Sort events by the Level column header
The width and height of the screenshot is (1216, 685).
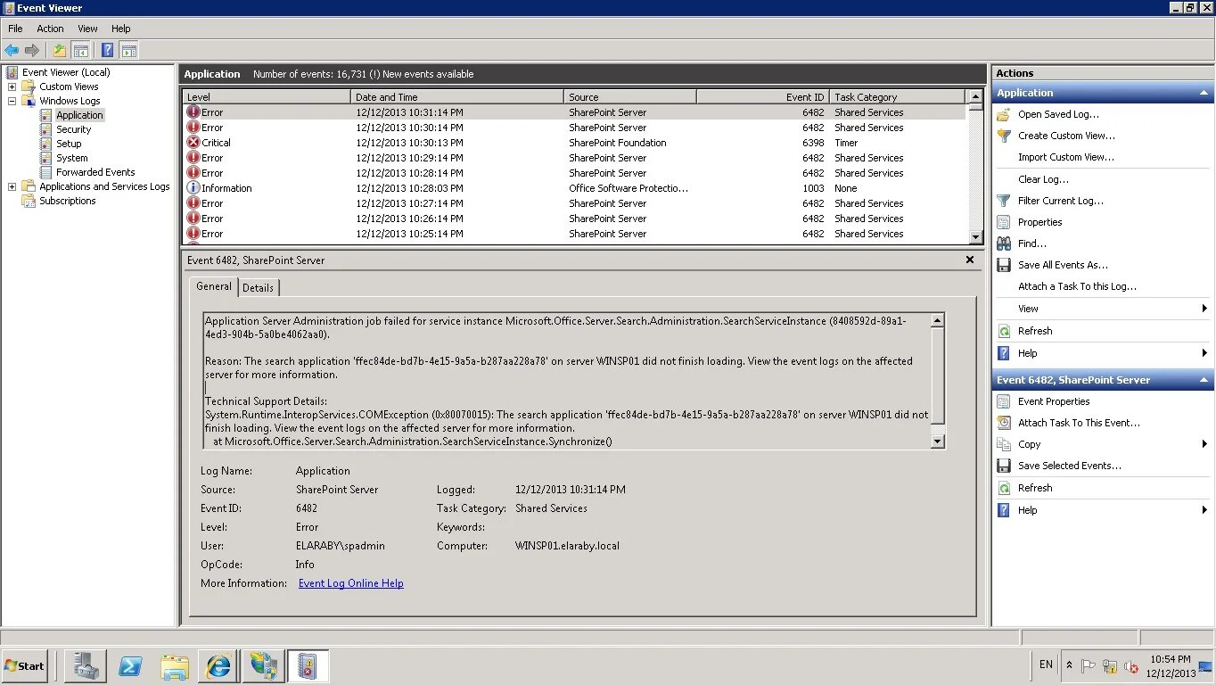(x=267, y=96)
